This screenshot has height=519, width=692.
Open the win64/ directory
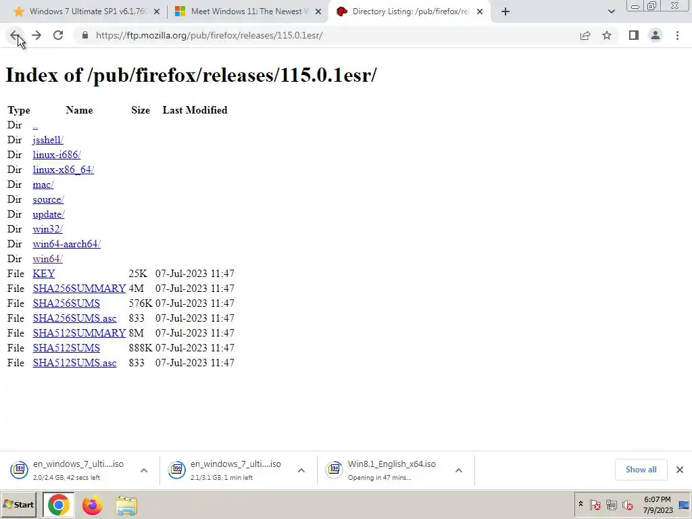coord(48,259)
